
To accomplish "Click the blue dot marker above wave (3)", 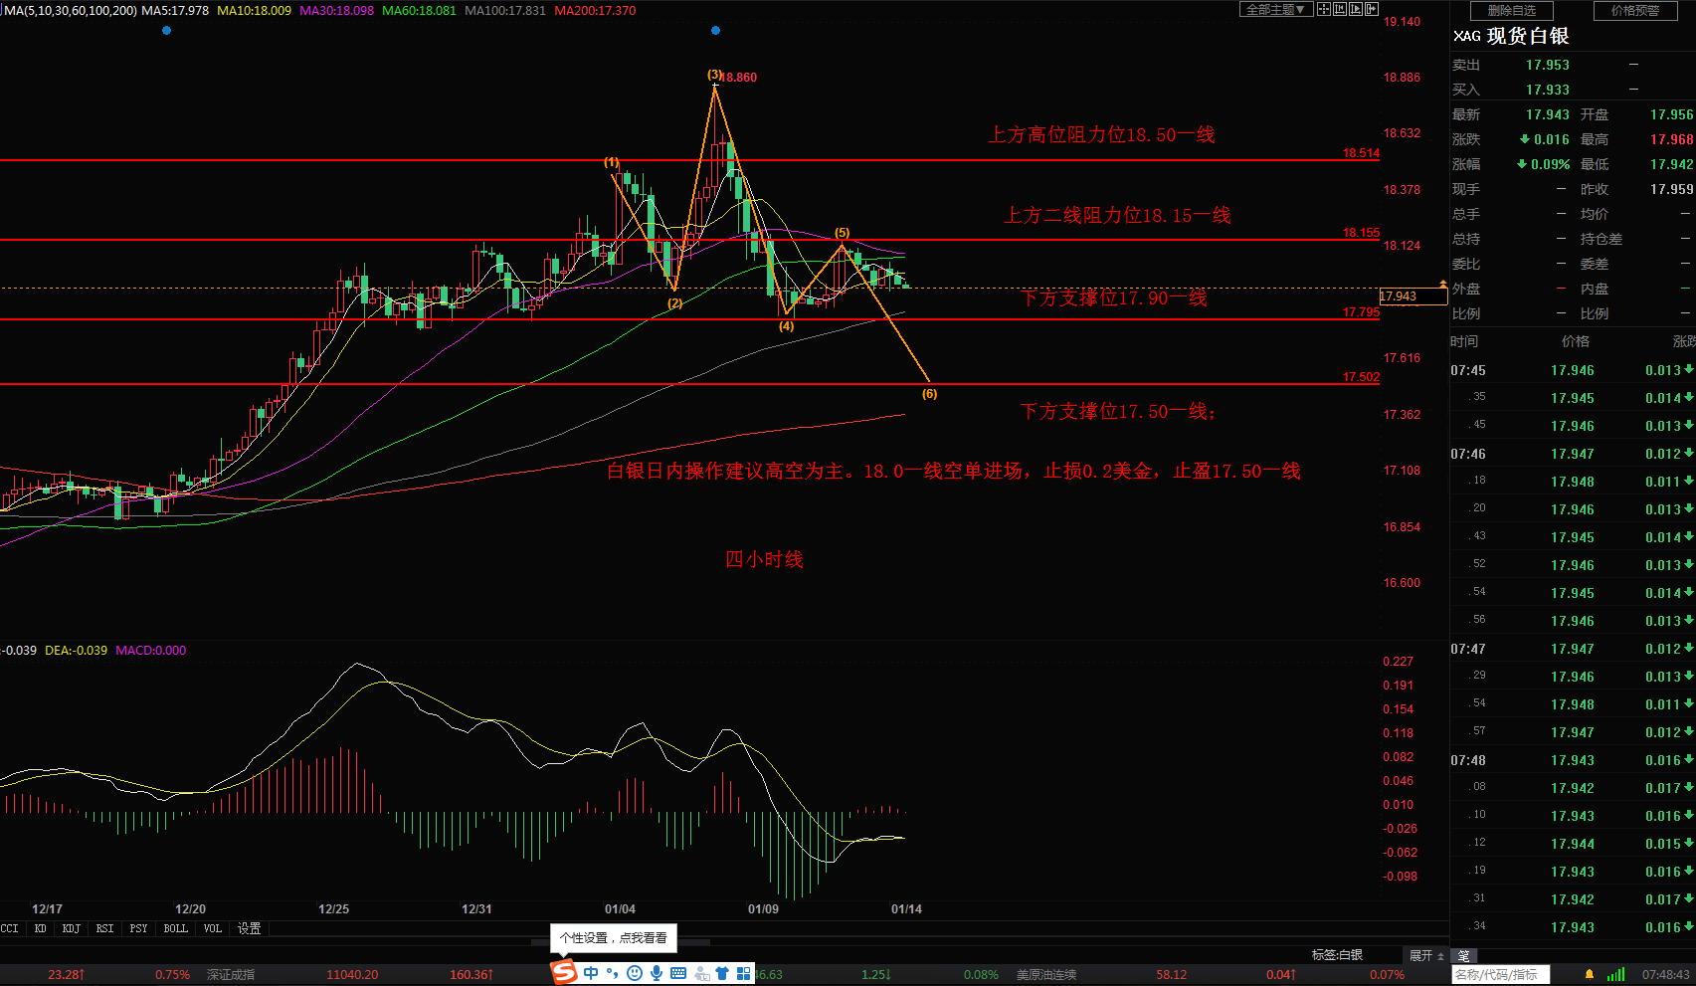I will pyautogui.click(x=715, y=31).
